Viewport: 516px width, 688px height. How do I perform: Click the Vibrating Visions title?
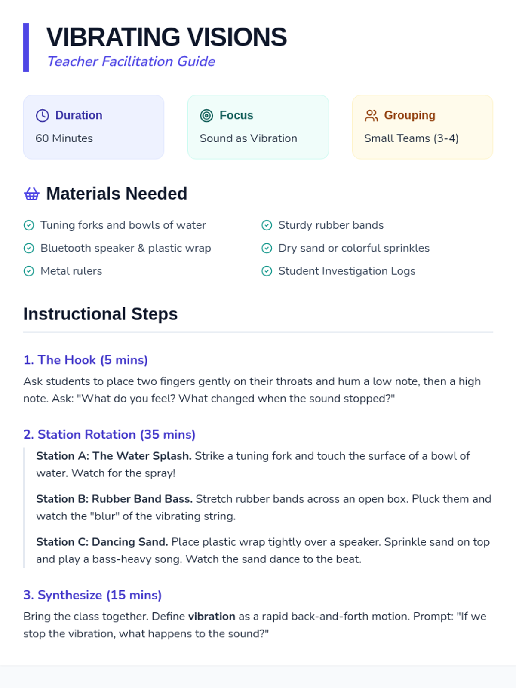click(x=166, y=37)
